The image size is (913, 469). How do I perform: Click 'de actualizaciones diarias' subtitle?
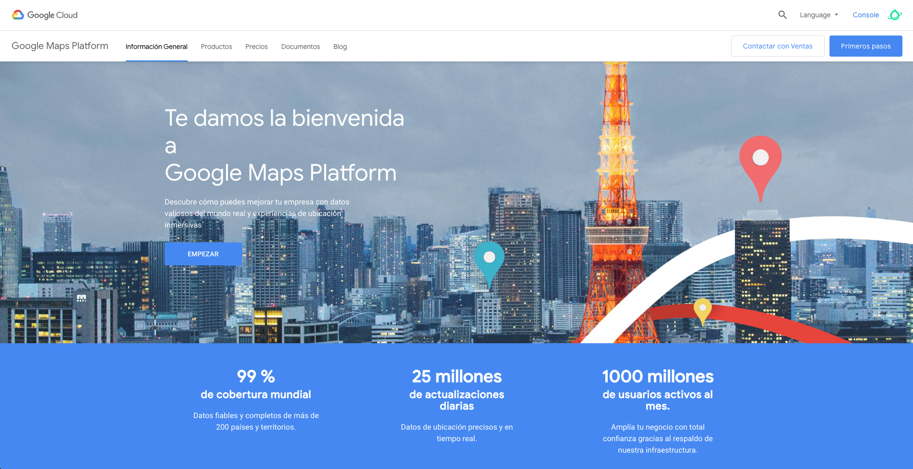point(456,400)
